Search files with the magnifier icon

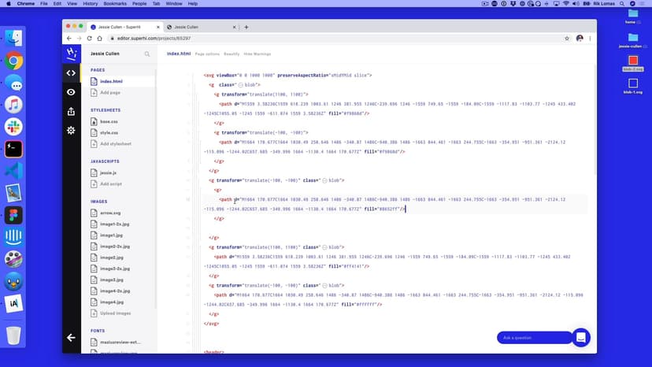146,54
